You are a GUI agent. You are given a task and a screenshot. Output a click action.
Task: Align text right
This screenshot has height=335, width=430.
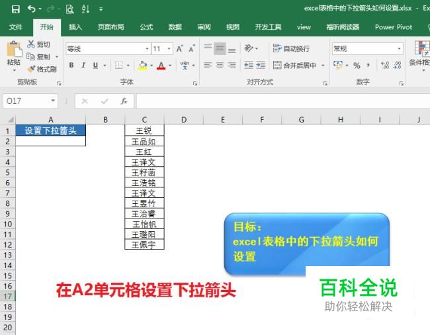[232, 66]
